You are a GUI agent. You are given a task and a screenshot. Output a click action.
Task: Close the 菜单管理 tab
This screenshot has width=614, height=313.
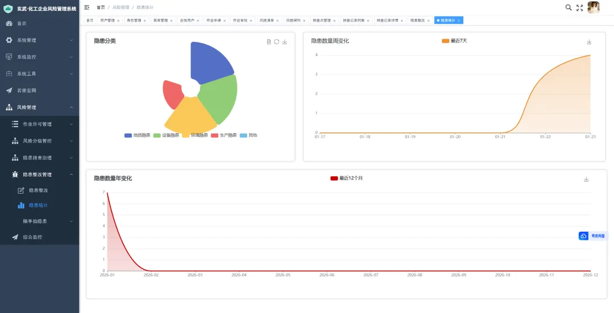[172, 21]
